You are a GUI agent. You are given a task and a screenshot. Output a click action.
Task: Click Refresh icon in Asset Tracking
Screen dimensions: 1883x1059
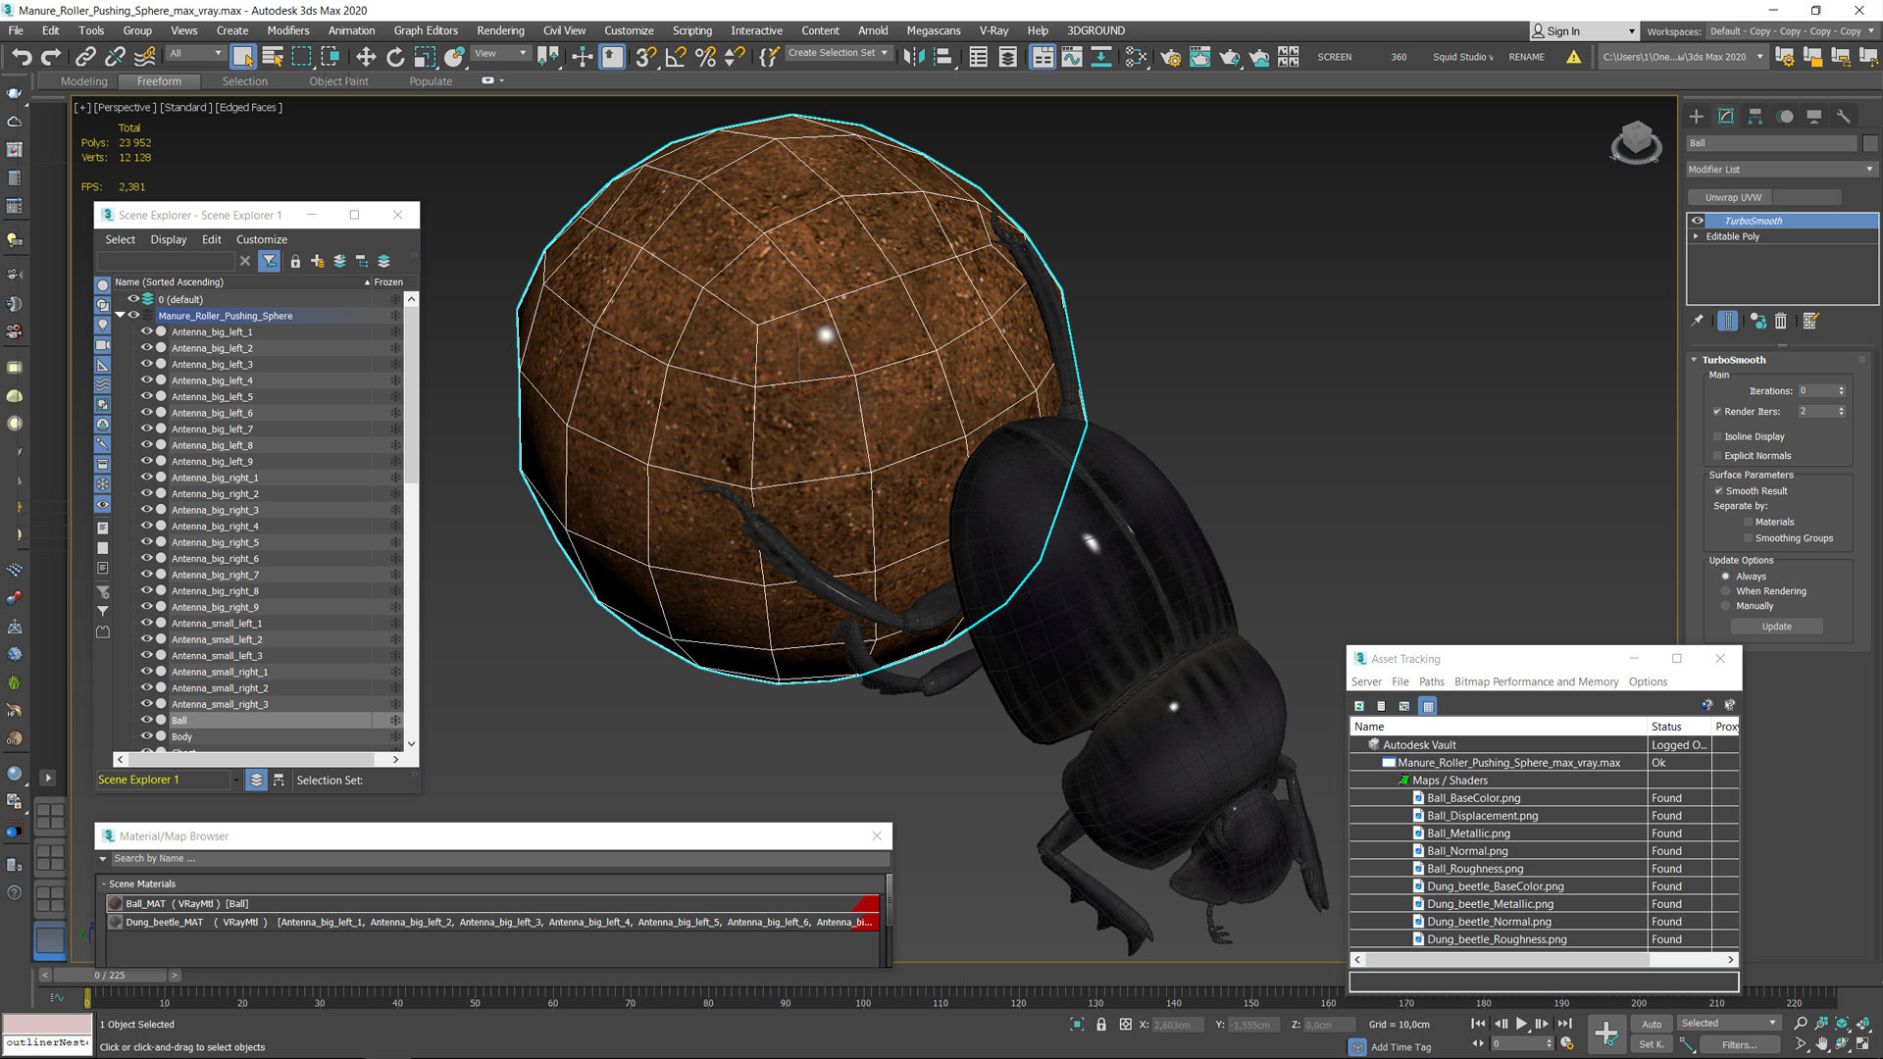click(x=1359, y=706)
